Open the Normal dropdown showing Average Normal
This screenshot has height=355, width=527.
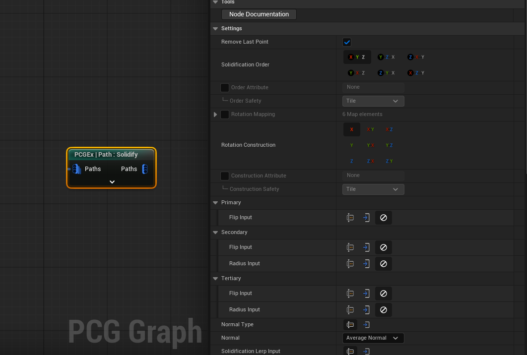pyautogui.click(x=373, y=338)
